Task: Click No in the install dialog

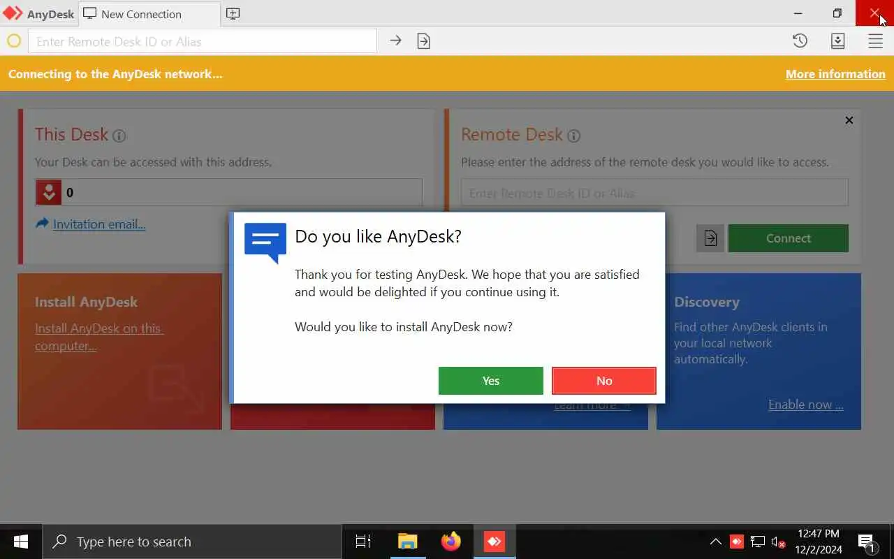Action: point(604,381)
